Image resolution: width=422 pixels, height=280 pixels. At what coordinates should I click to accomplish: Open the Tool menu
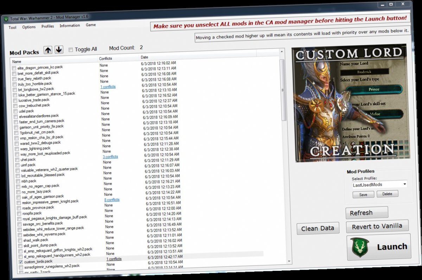12,27
